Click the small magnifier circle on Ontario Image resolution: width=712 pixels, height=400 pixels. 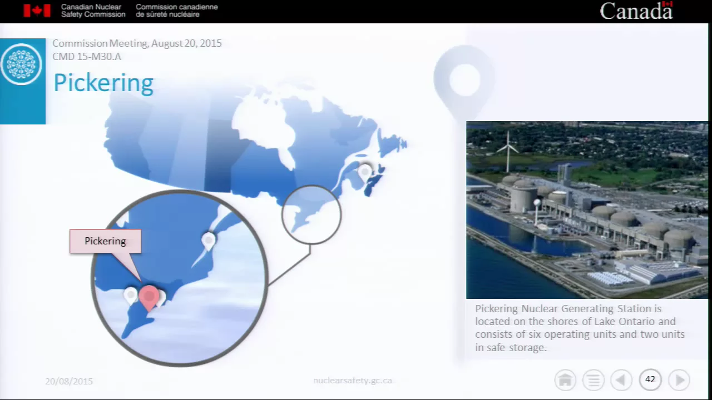pyautogui.click(x=311, y=214)
